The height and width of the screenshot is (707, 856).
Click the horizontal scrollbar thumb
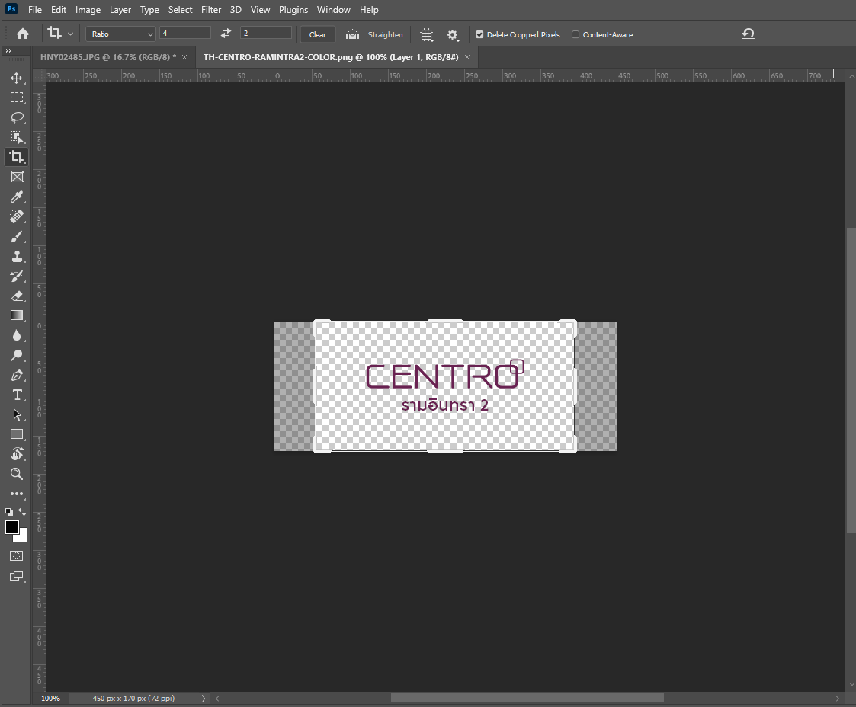click(527, 699)
